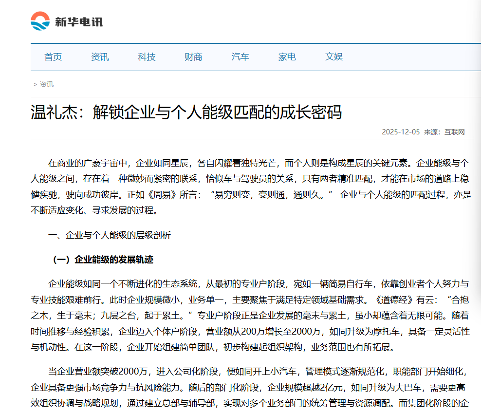Screen dimensions: 481x412
Task: Open the 文娱 section
Action: [334, 57]
